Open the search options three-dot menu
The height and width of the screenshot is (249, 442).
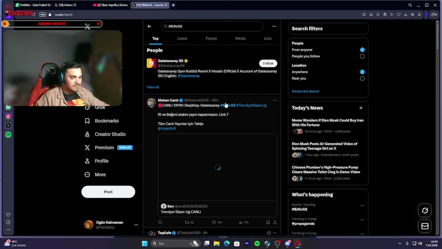coord(274,26)
